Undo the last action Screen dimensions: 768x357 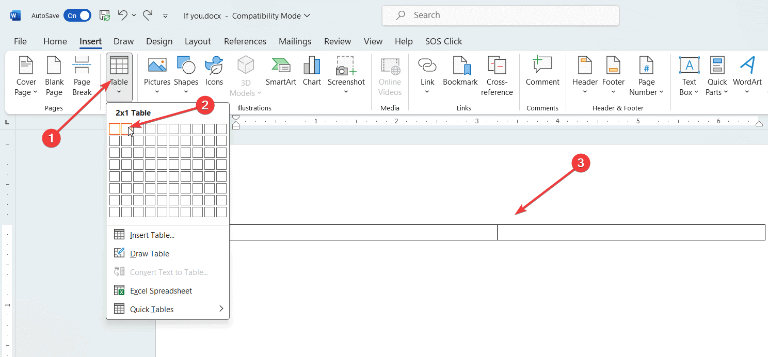(x=122, y=15)
